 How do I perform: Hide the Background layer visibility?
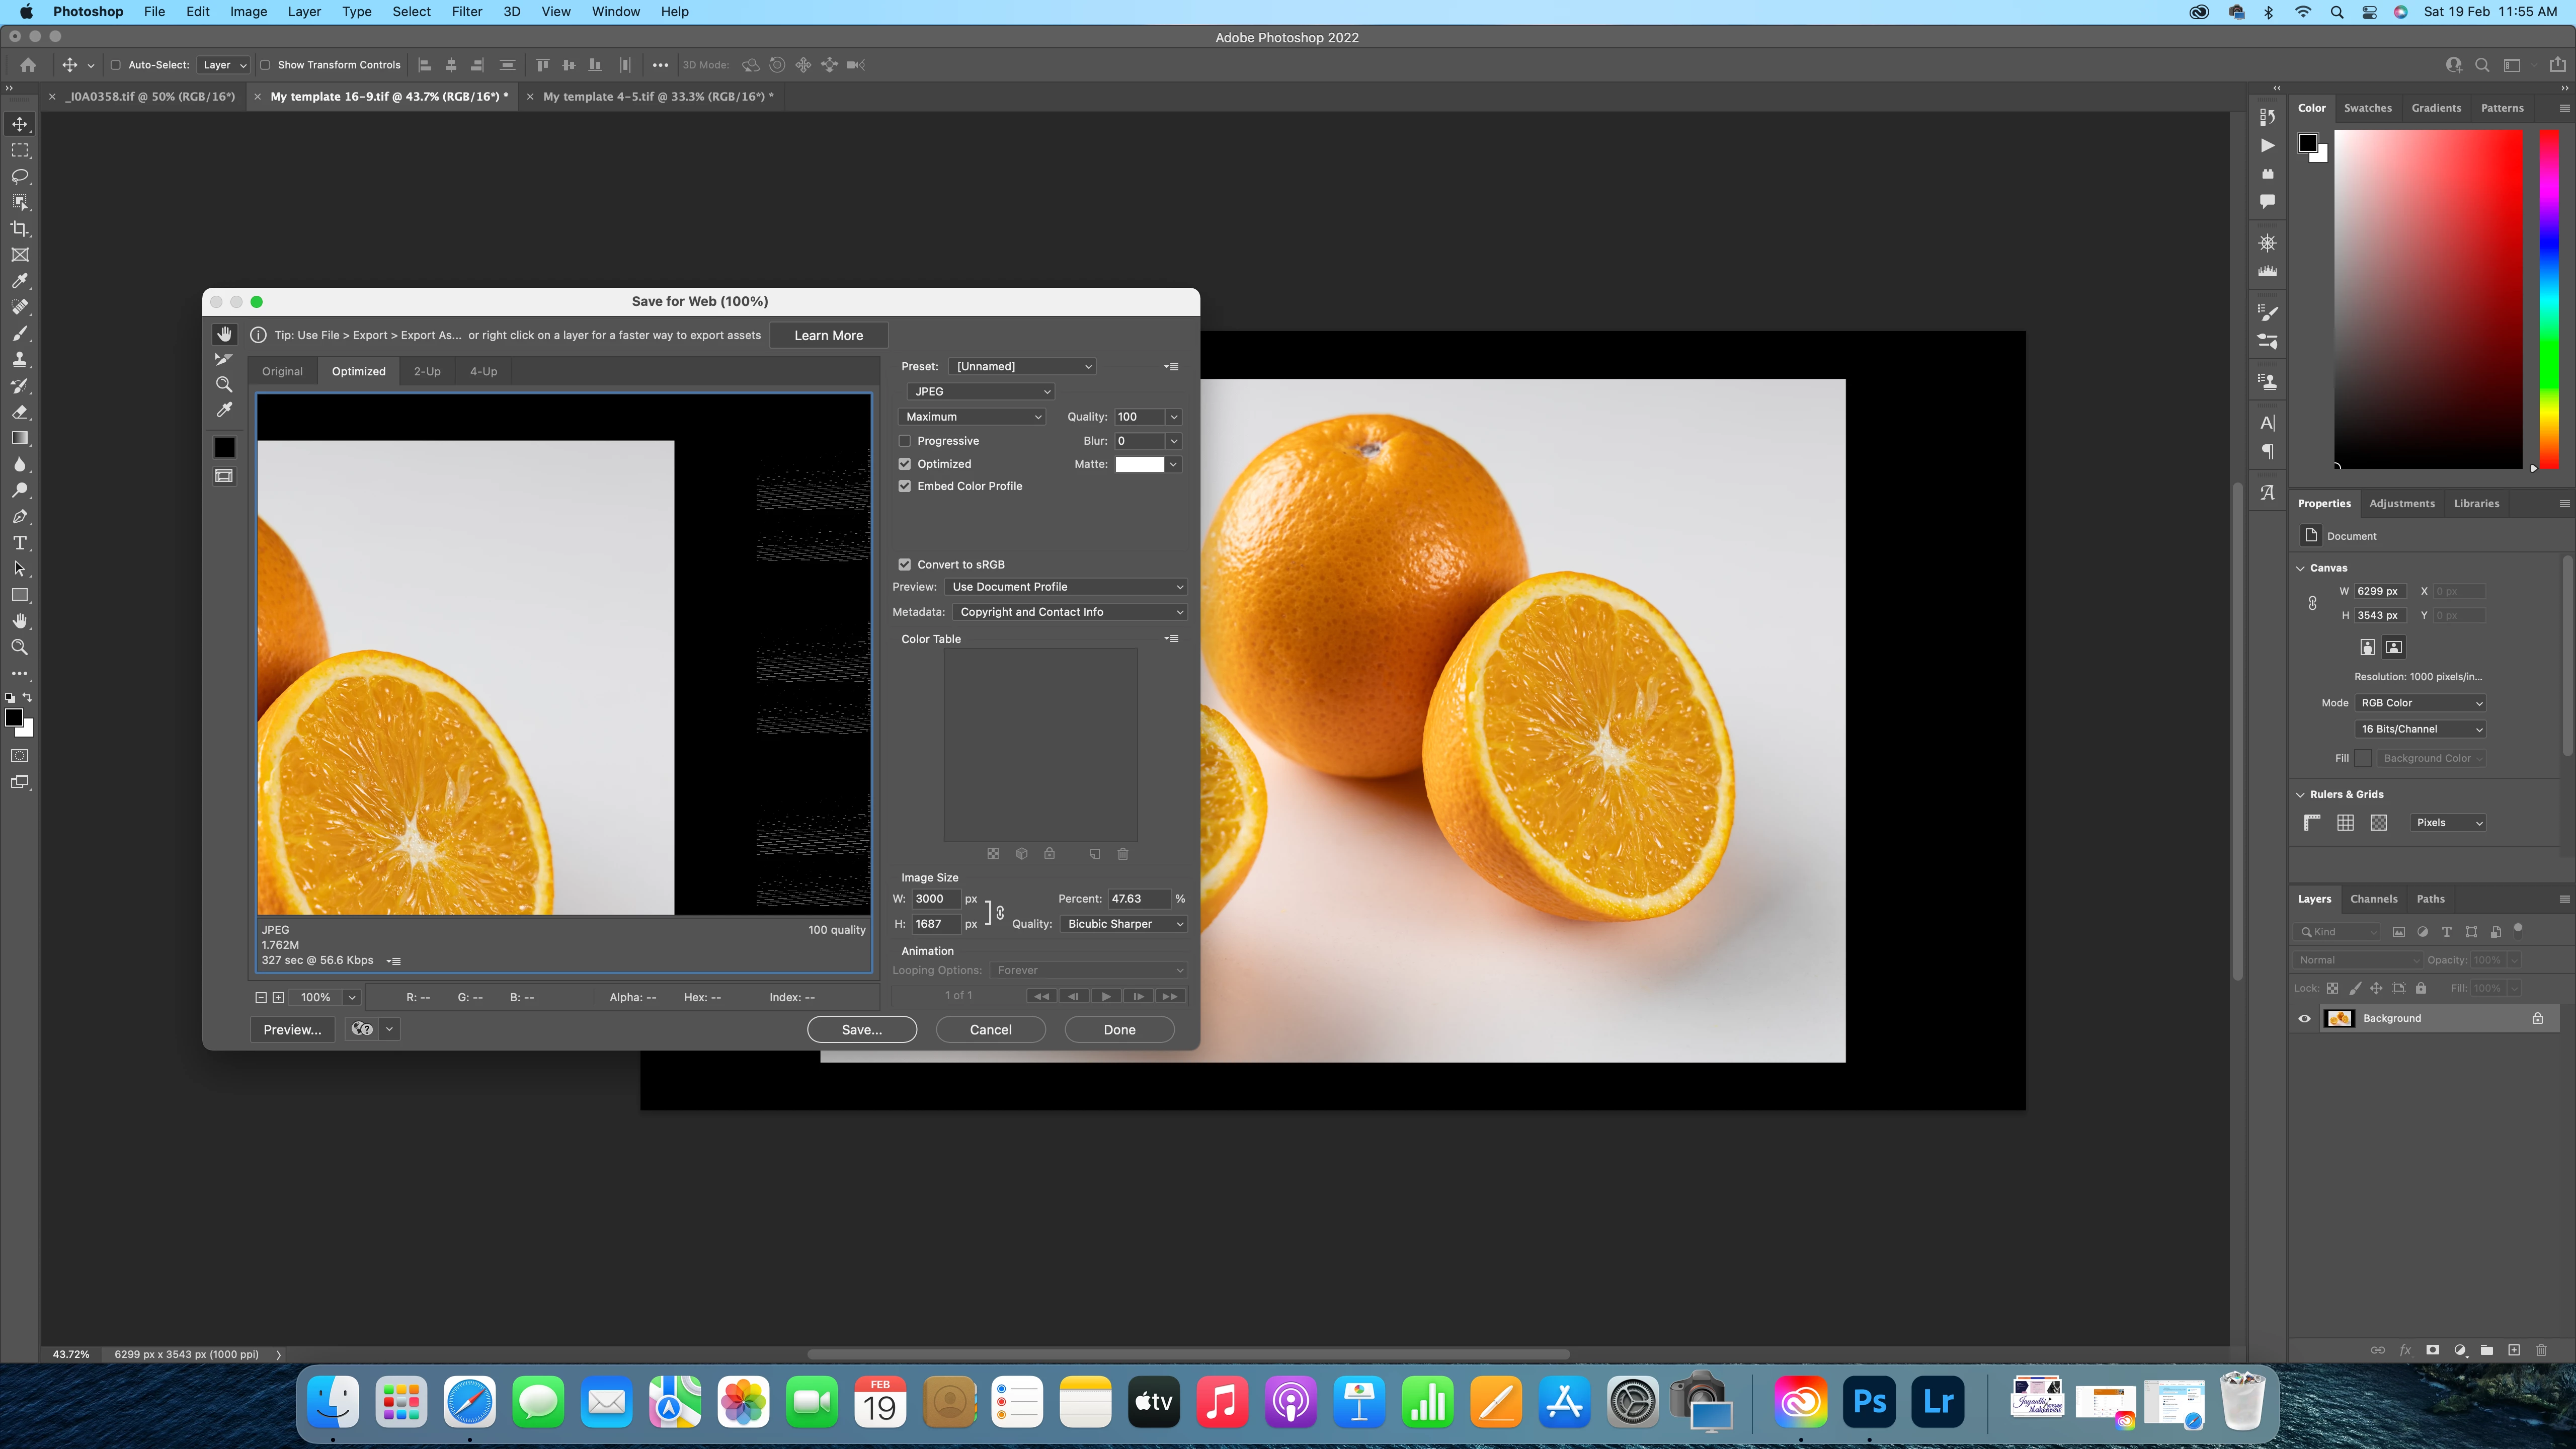tap(2305, 1018)
